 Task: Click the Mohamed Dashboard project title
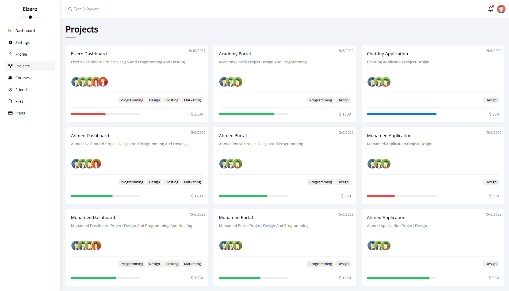93,217
